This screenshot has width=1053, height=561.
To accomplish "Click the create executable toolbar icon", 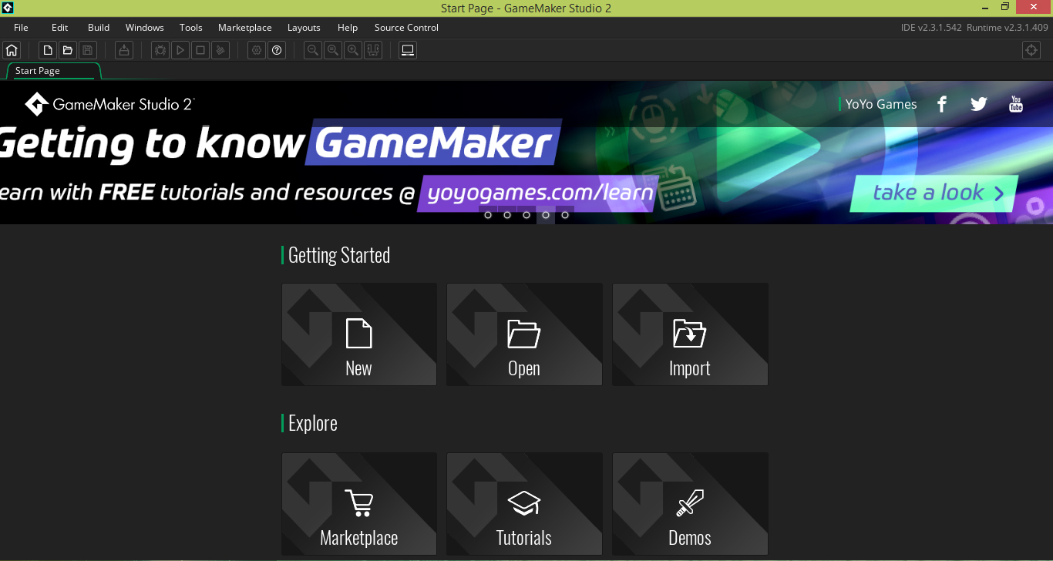I will pyautogui.click(x=123, y=50).
